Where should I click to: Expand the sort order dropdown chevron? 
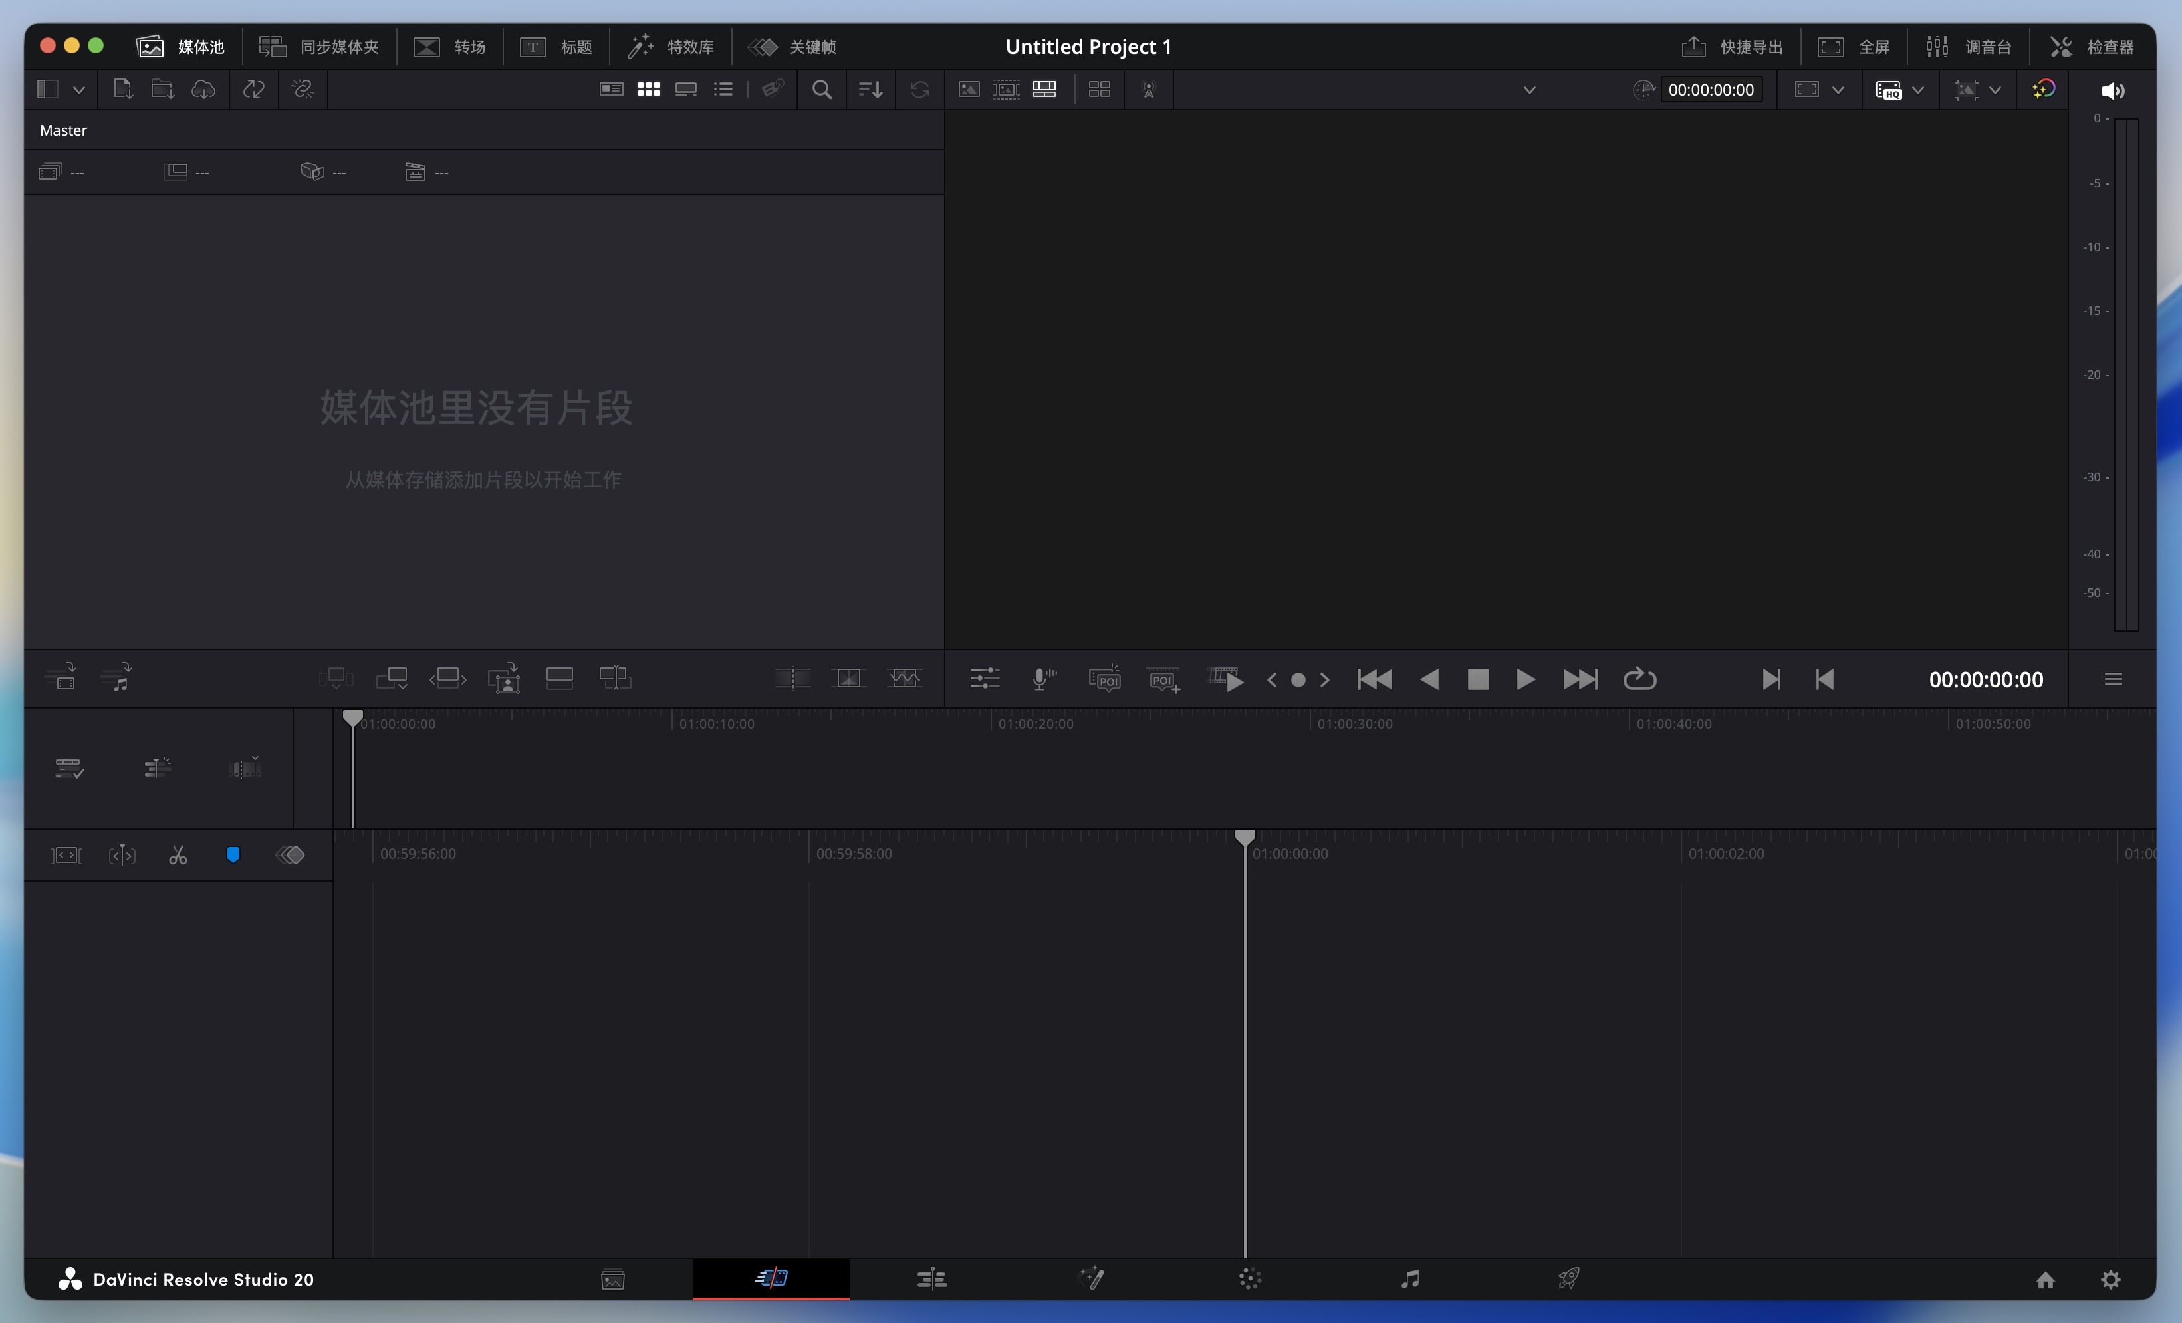(x=870, y=90)
